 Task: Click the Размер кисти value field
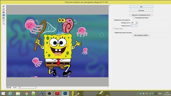(133, 23)
